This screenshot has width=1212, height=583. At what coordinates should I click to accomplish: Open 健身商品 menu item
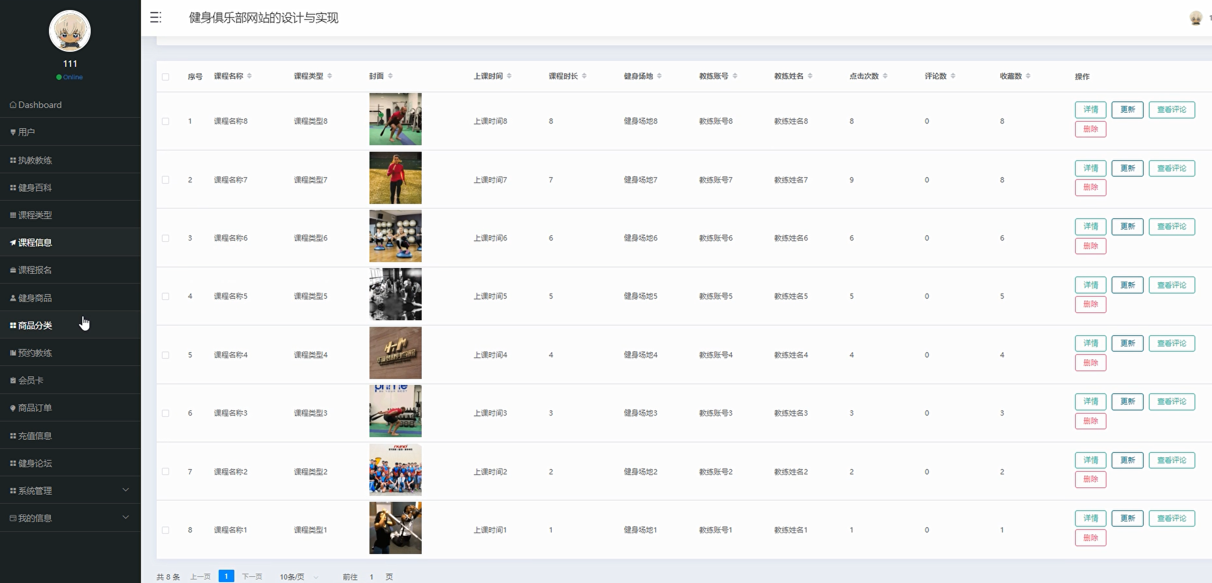click(70, 297)
